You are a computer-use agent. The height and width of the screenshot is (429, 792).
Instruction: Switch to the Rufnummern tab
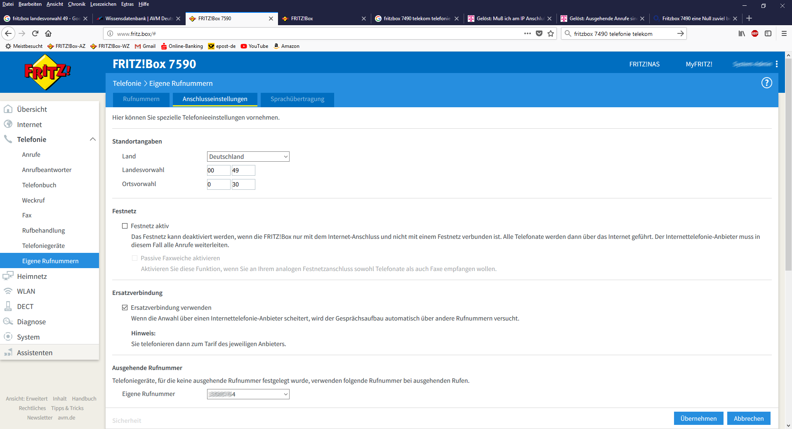click(x=141, y=99)
